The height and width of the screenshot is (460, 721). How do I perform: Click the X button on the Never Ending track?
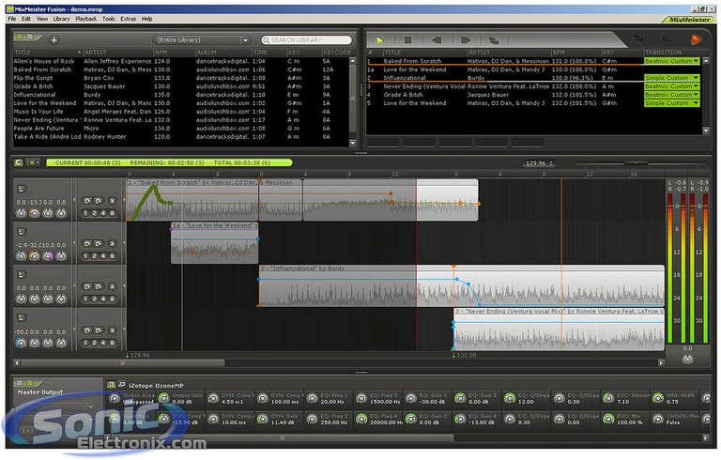[113, 330]
